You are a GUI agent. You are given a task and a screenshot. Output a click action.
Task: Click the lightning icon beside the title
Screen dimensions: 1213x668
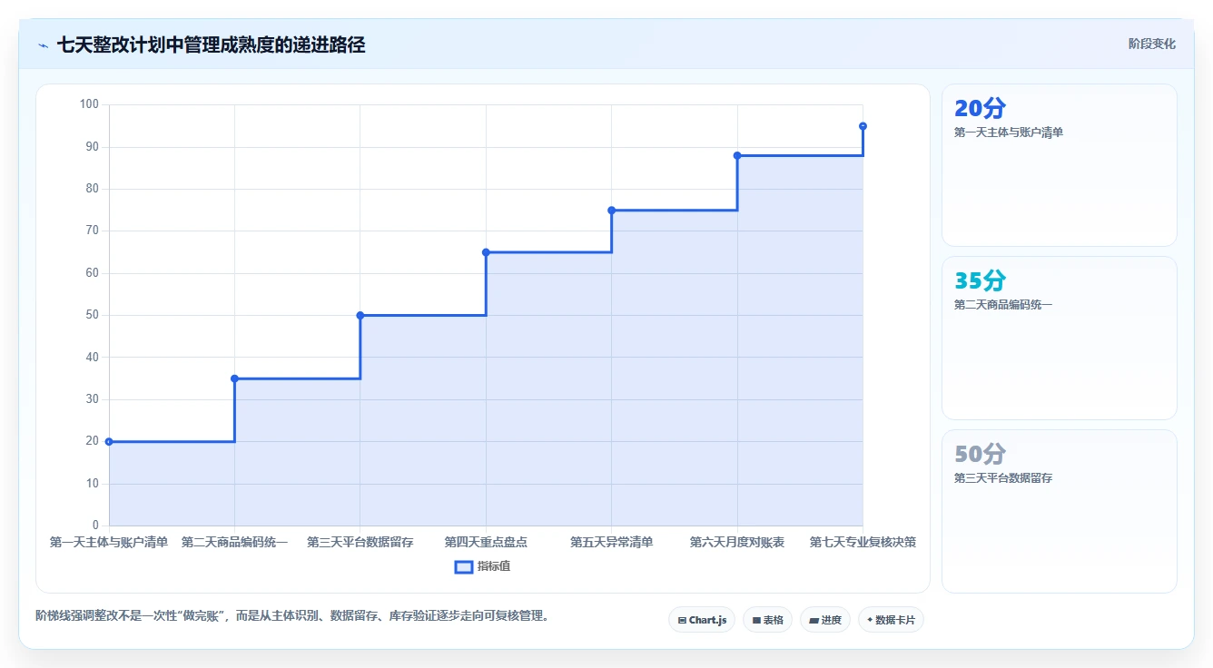(44, 45)
